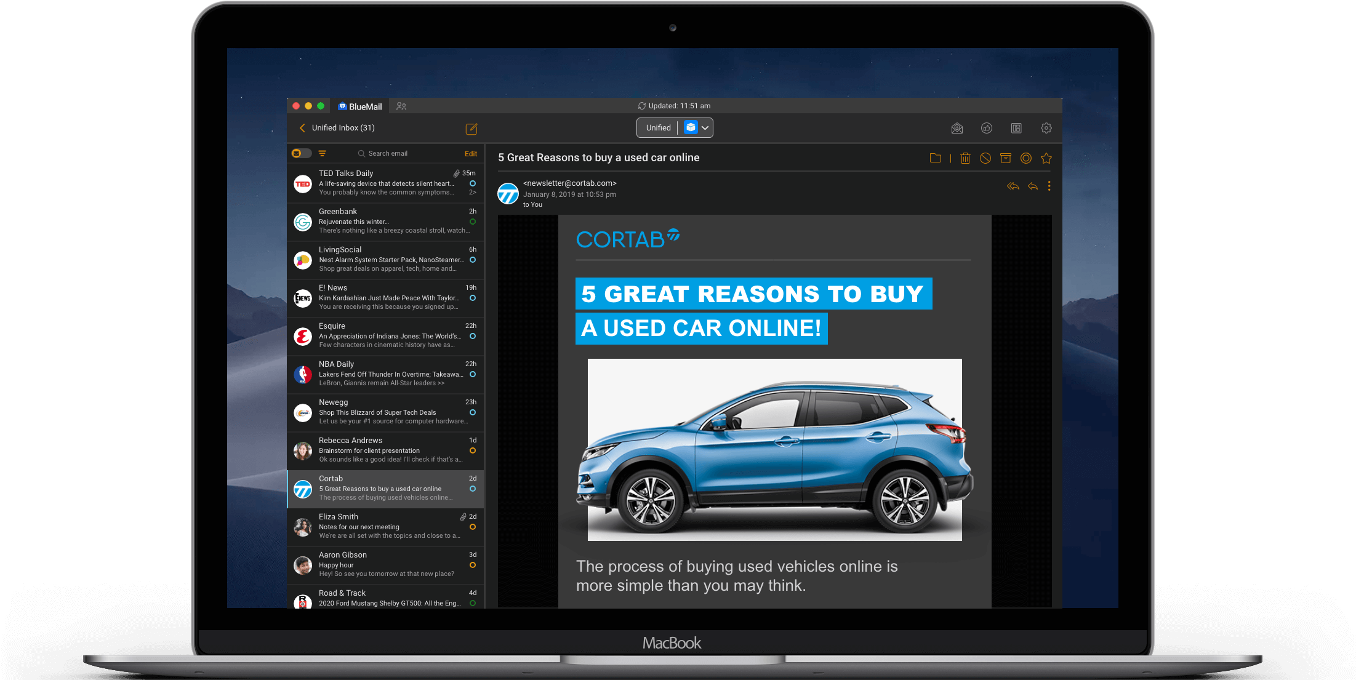Click the magnifier icon in Search email
The image size is (1356, 680).
click(361, 154)
